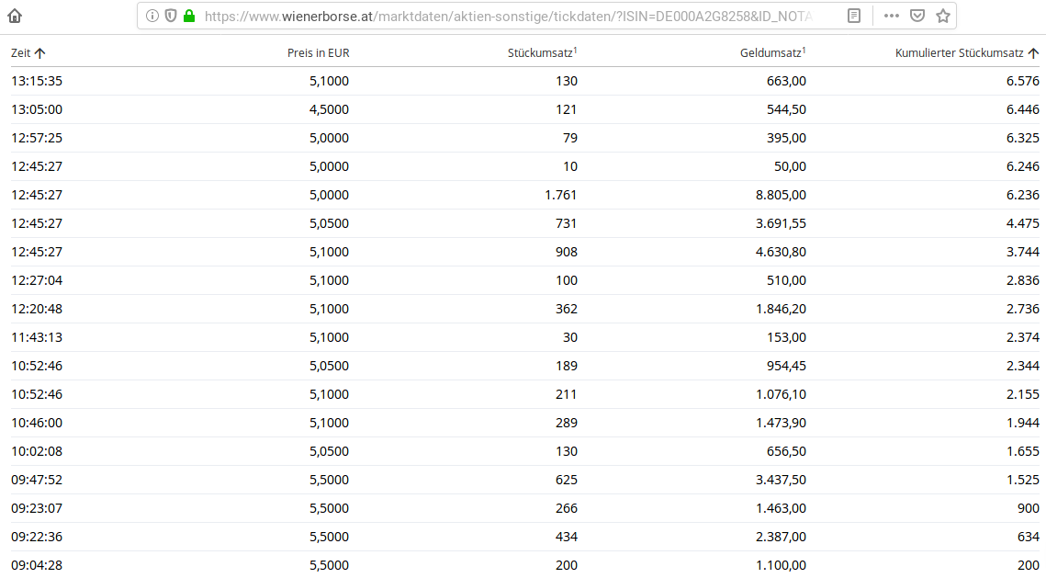Image resolution: width=1046 pixels, height=578 pixels.
Task: Click the 4,5000 price cell
Action: [x=330, y=109]
